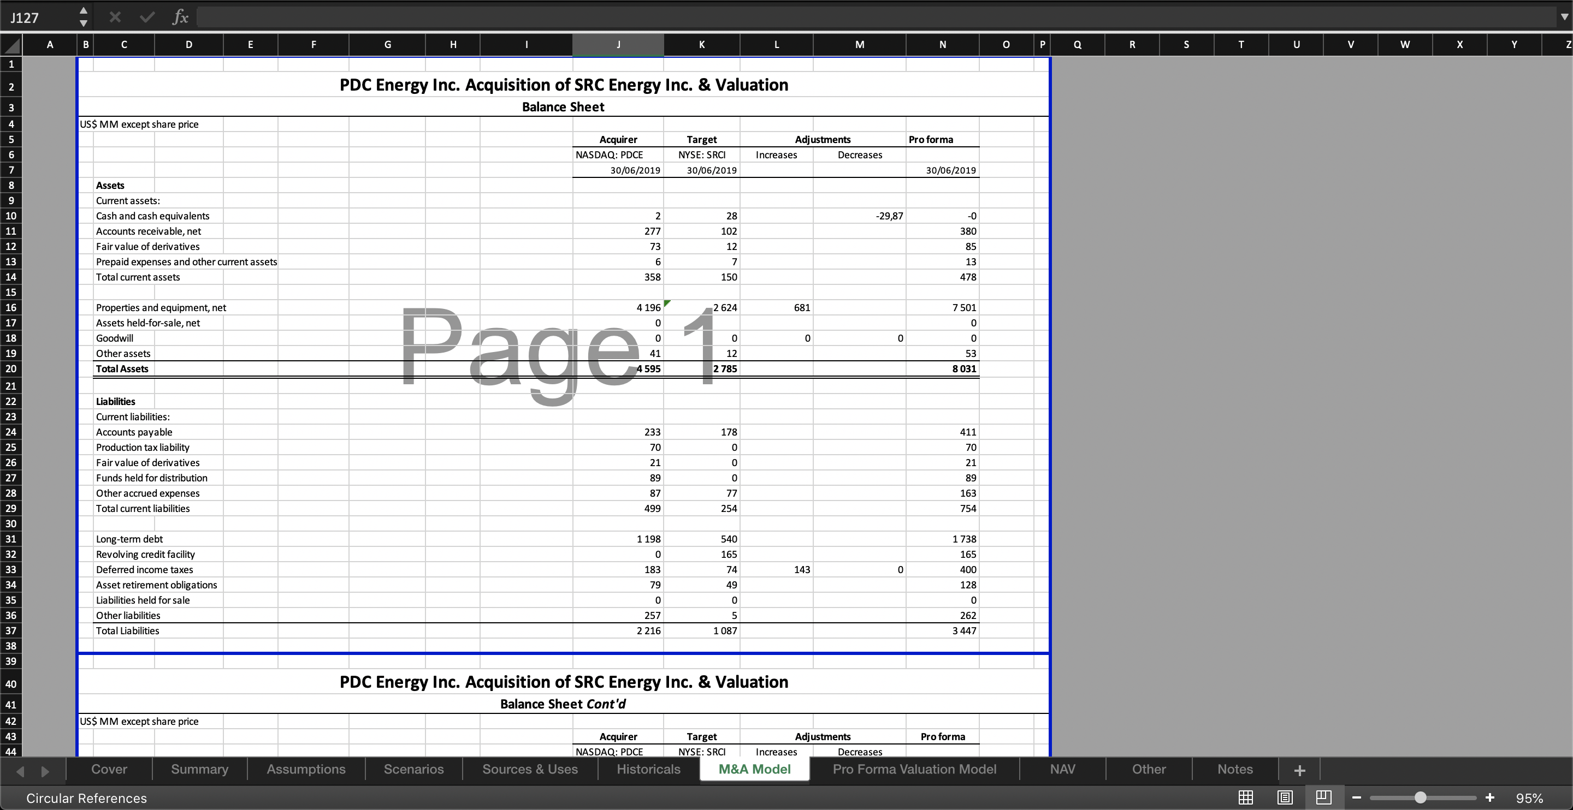Viewport: 1573px width, 810px height.
Task: Select the 'Total current assets' label cell
Action: 138,277
